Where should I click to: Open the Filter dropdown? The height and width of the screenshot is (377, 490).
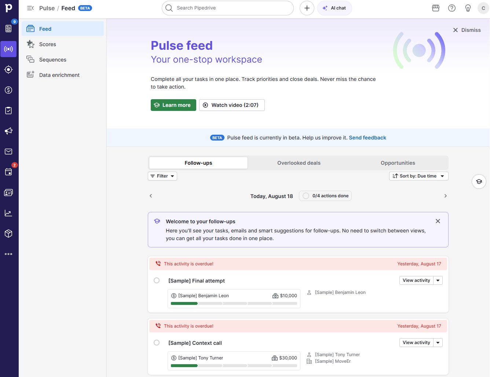click(x=162, y=176)
